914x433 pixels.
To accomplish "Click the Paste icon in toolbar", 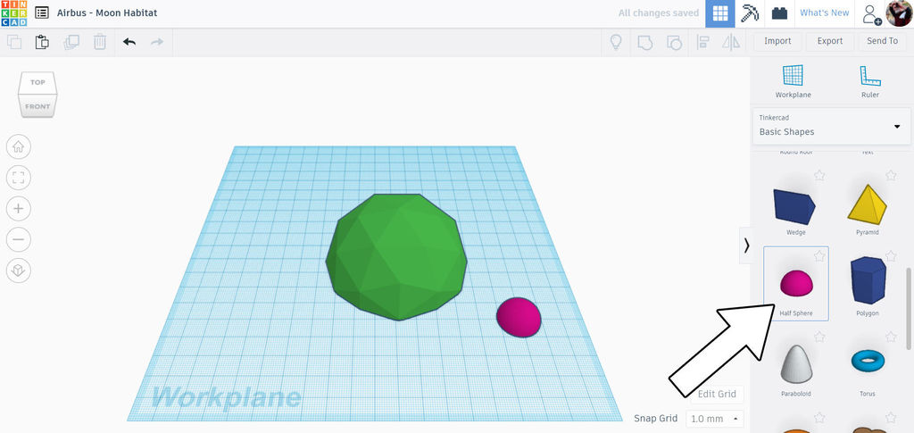I will pyautogui.click(x=42, y=42).
